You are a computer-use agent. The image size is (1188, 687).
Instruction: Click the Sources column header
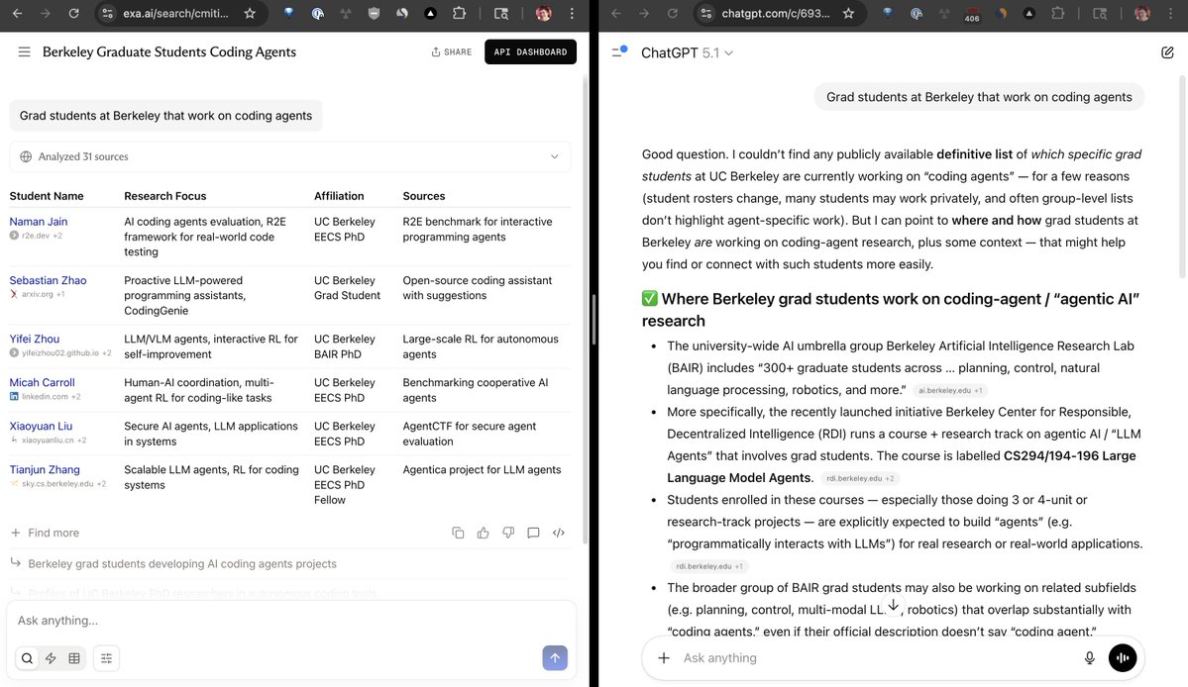(x=423, y=196)
